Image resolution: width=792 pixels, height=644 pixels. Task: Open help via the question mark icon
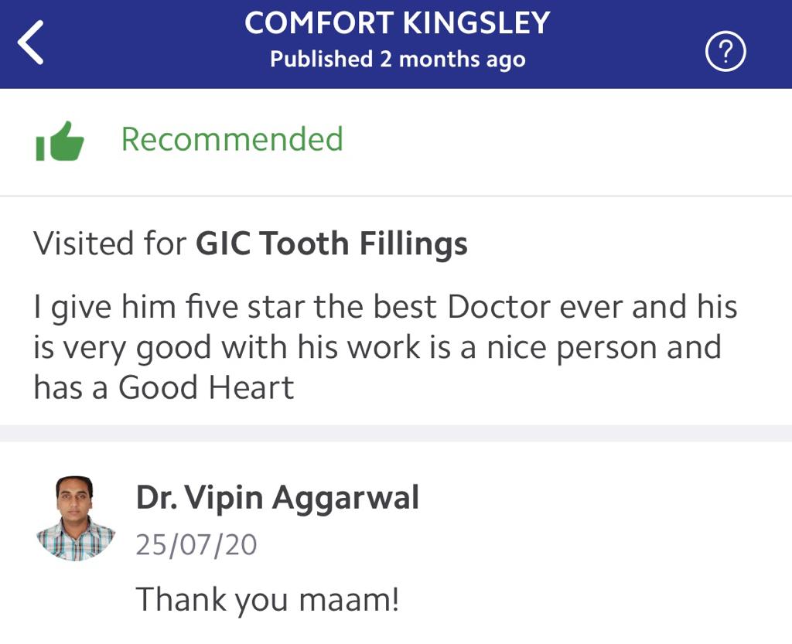pos(725,53)
